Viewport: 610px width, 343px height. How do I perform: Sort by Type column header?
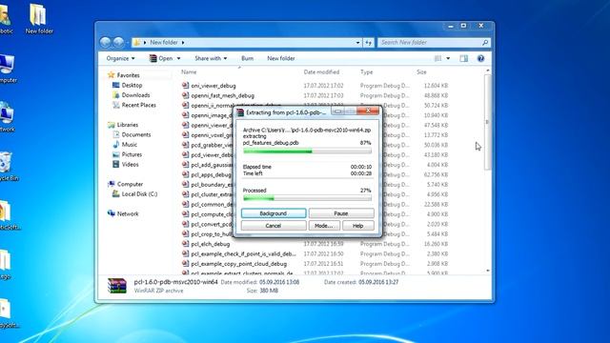click(366, 72)
